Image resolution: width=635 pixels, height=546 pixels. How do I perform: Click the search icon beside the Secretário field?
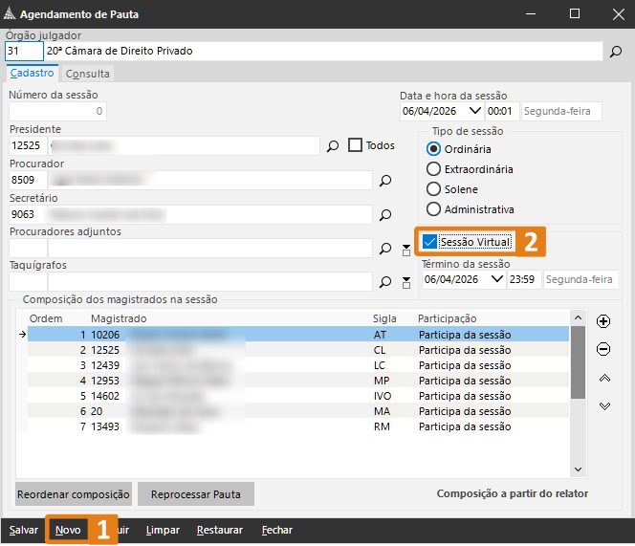(385, 215)
